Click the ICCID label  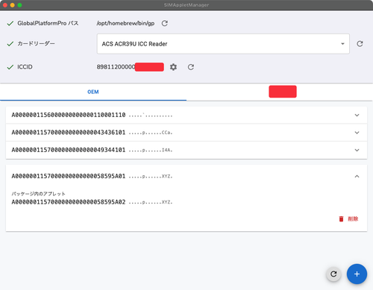tap(25, 67)
